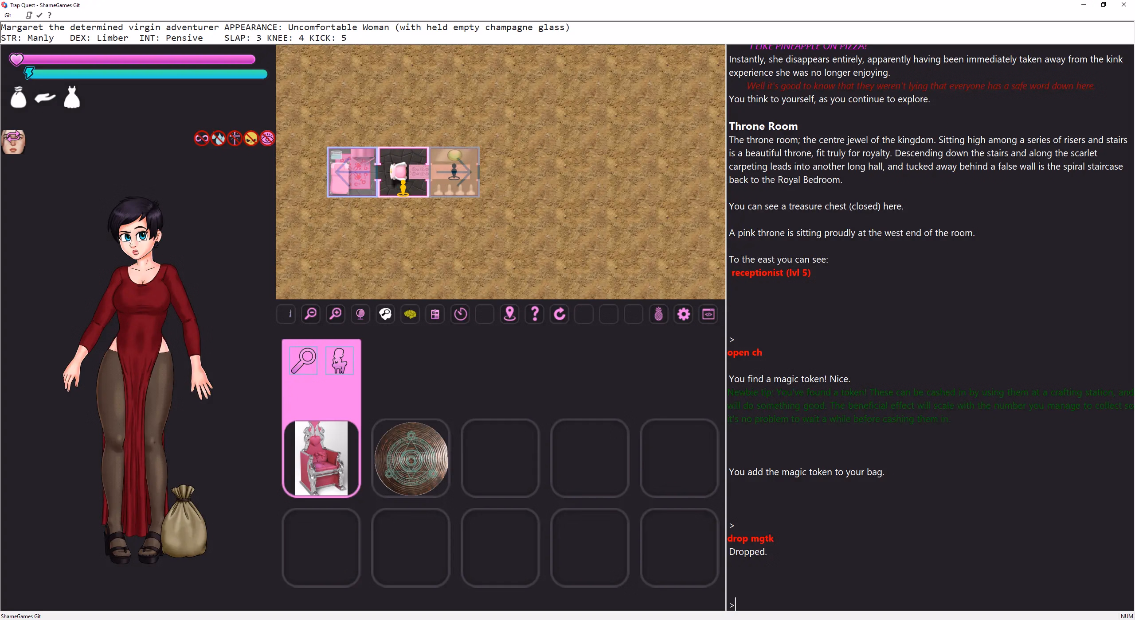Click the 'Throne Room' heading text
Screen dimensions: 1135x620
pos(763,126)
